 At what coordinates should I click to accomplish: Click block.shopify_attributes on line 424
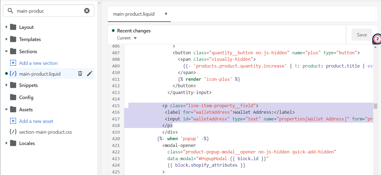pyautogui.click(x=206, y=165)
